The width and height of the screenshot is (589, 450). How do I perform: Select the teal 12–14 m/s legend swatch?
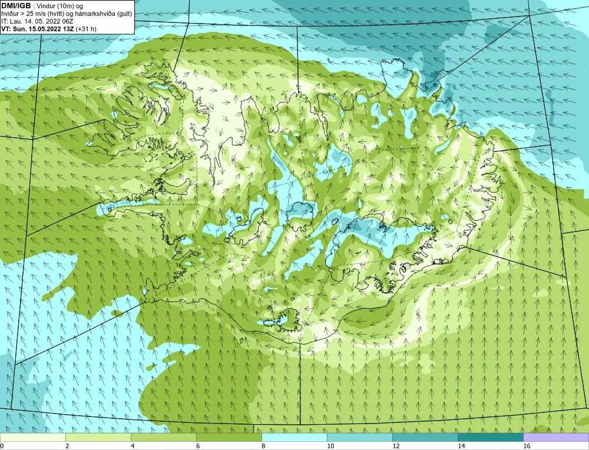point(425,437)
